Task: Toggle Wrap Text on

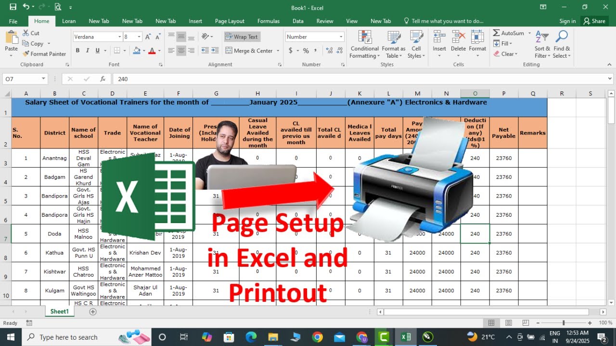Action: [x=242, y=37]
